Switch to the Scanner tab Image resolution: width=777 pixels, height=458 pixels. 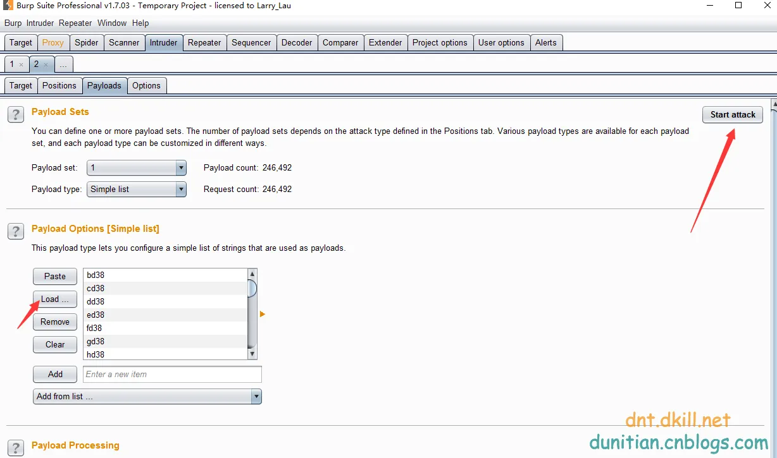[x=124, y=43]
